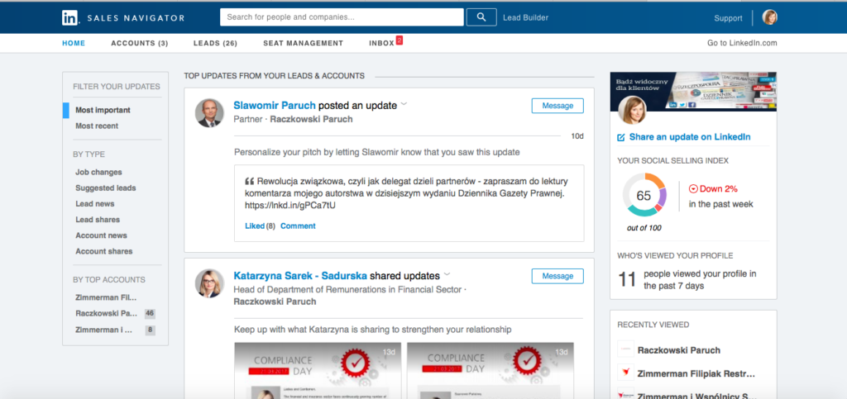Click the Lead Builder link
847x399 pixels.
coord(525,18)
